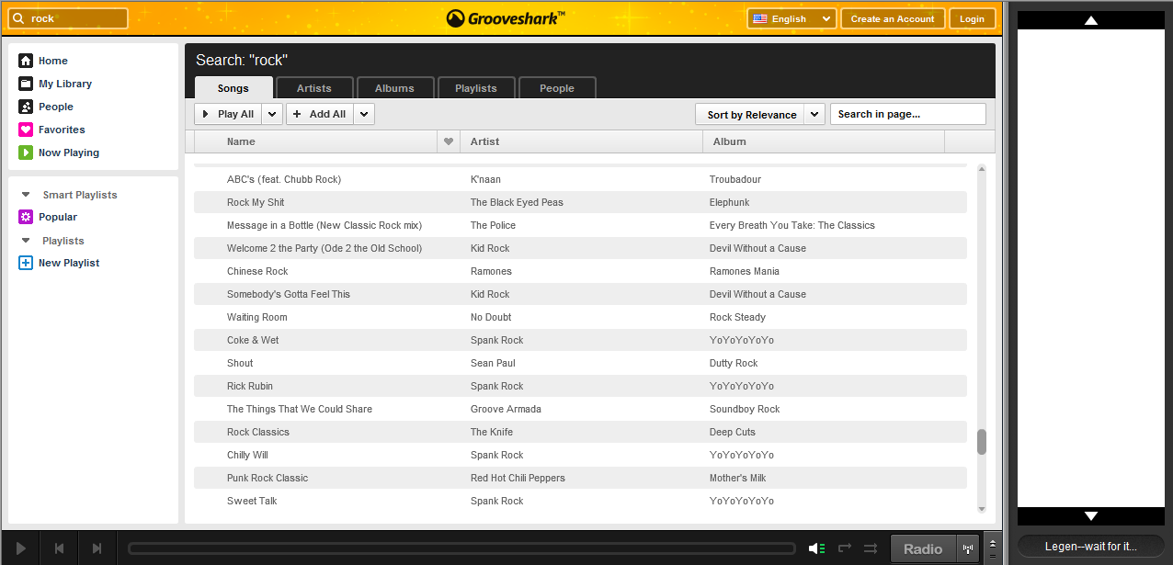Click the playback progress bar
Viewport: 1173px width, 565px height.
coord(461,548)
